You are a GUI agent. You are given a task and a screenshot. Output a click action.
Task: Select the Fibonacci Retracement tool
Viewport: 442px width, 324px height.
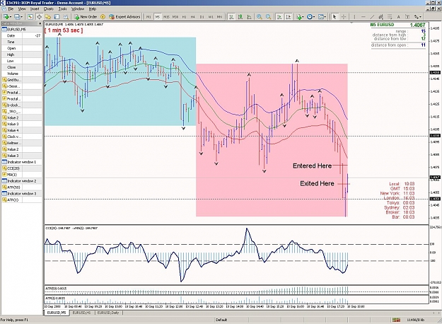pyautogui.click(x=390, y=17)
